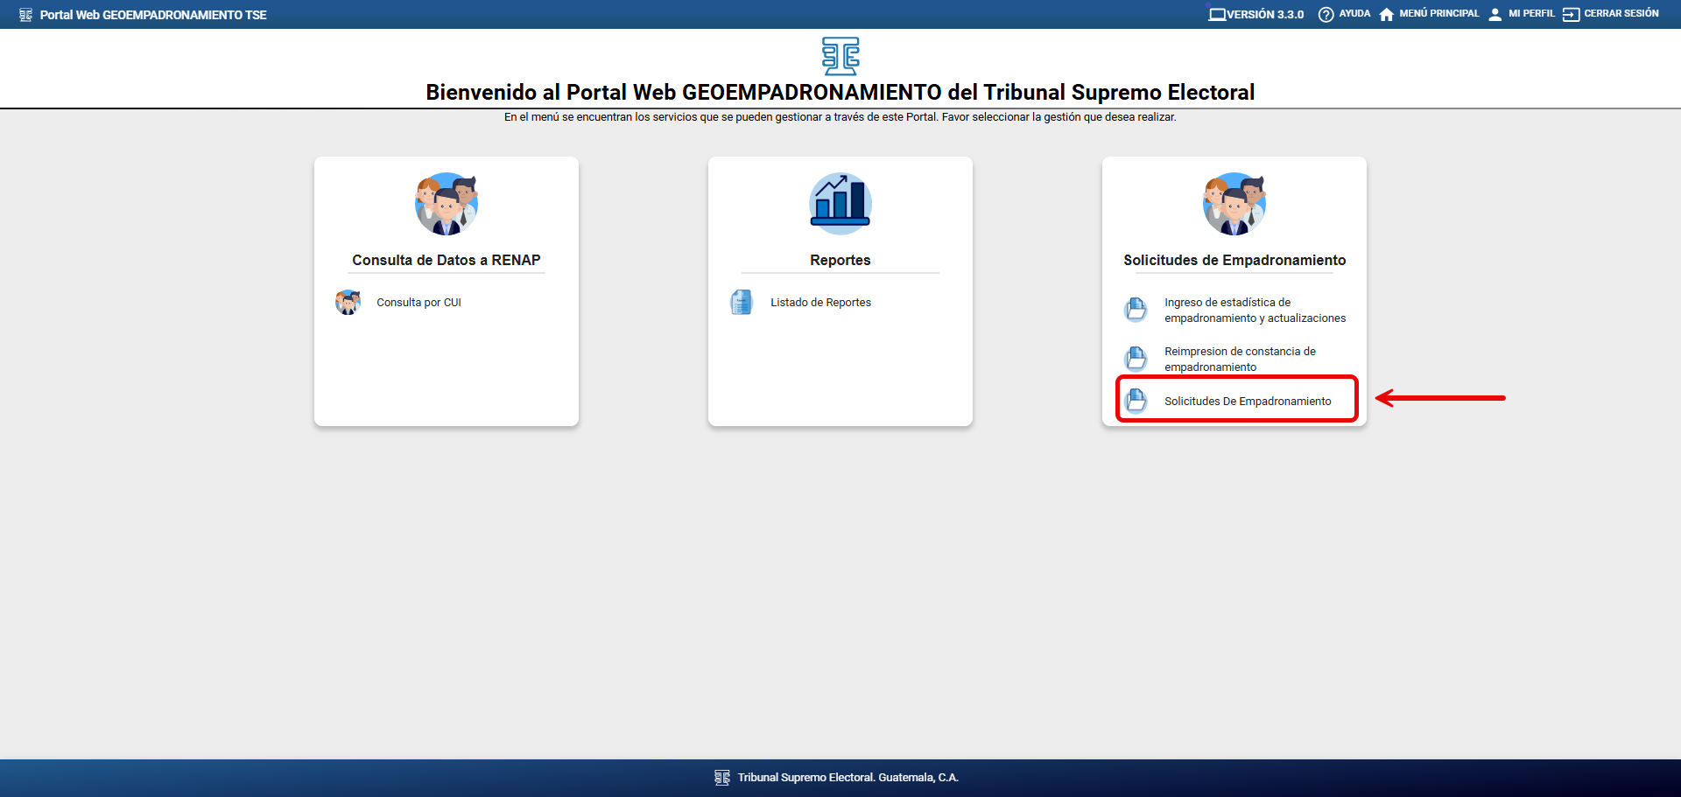This screenshot has width=1681, height=797.
Task: Open the Consulta por CUI link
Action: 418,303
